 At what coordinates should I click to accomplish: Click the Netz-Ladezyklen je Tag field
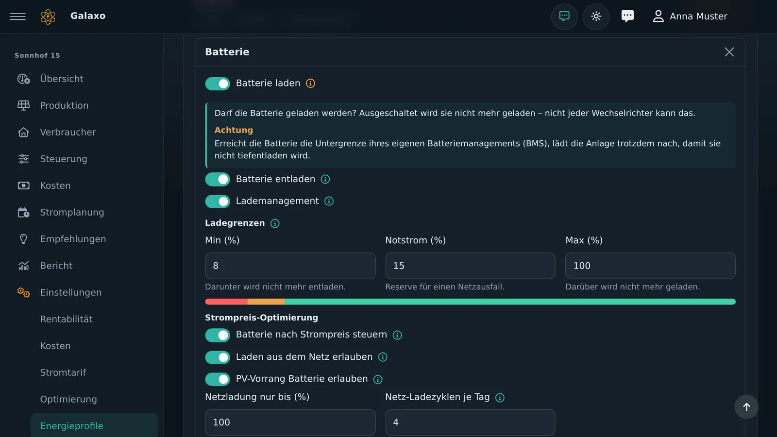coord(470,422)
